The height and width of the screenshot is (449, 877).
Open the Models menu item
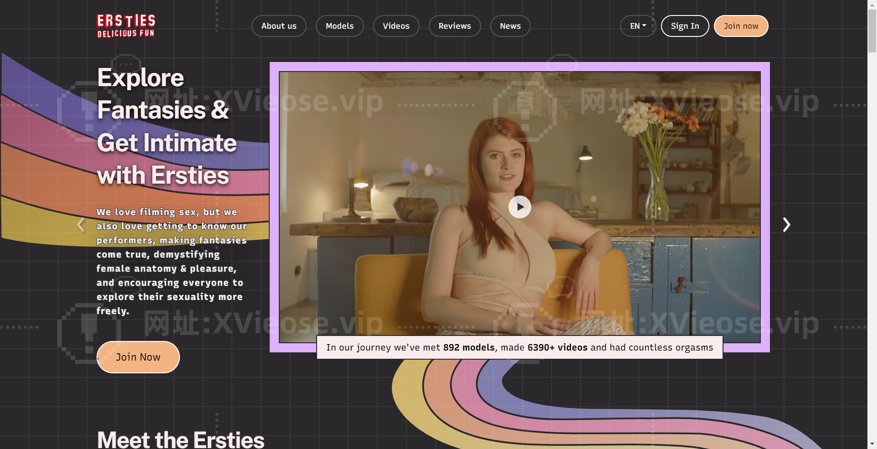(x=339, y=26)
